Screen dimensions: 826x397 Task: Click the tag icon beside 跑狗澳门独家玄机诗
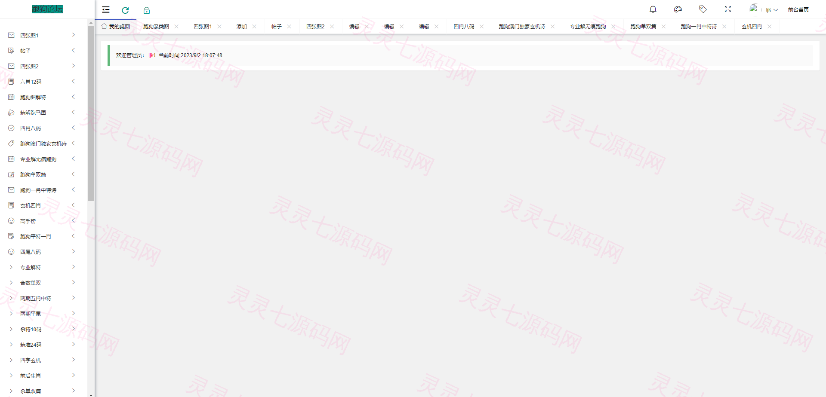[x=11, y=144]
